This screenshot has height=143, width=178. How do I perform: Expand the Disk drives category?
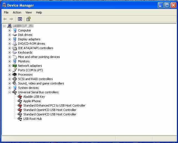coord(9,35)
